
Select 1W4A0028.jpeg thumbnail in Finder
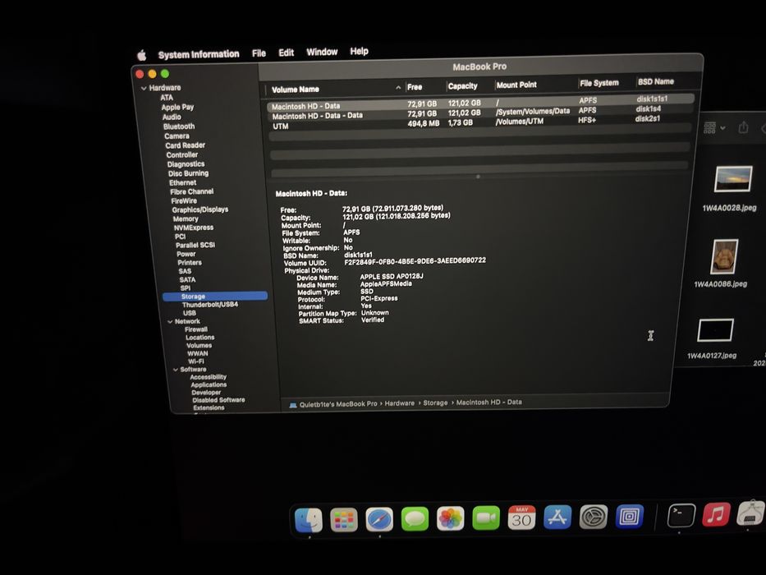[x=733, y=179]
